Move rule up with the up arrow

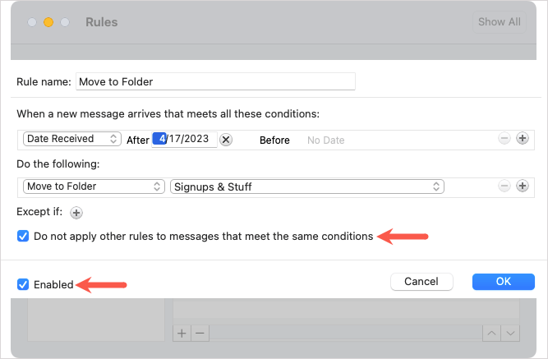(x=492, y=333)
